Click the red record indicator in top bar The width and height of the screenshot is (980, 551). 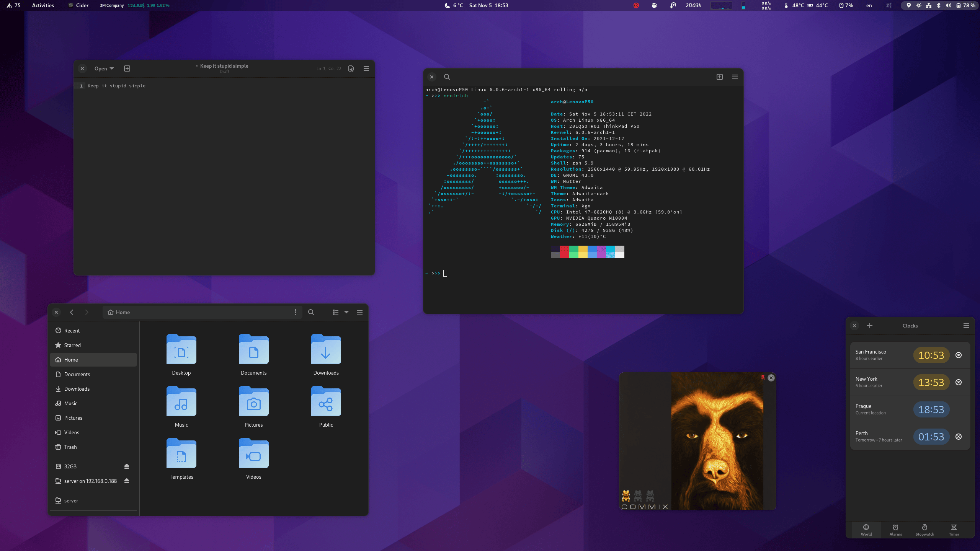click(x=636, y=5)
